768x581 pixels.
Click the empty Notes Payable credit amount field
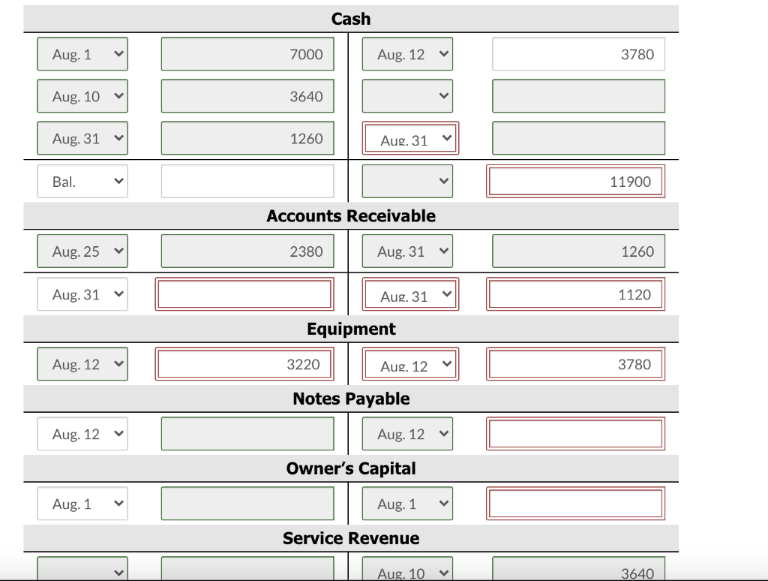tap(575, 433)
